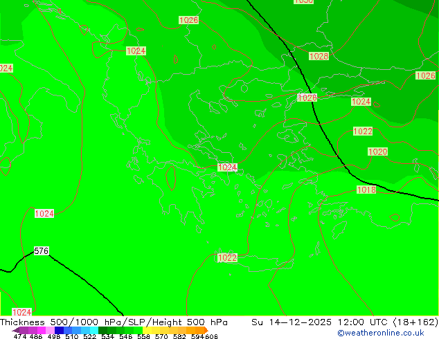
Task: Click the orange arrow at legend end
Action: pyautogui.click(x=206, y=330)
